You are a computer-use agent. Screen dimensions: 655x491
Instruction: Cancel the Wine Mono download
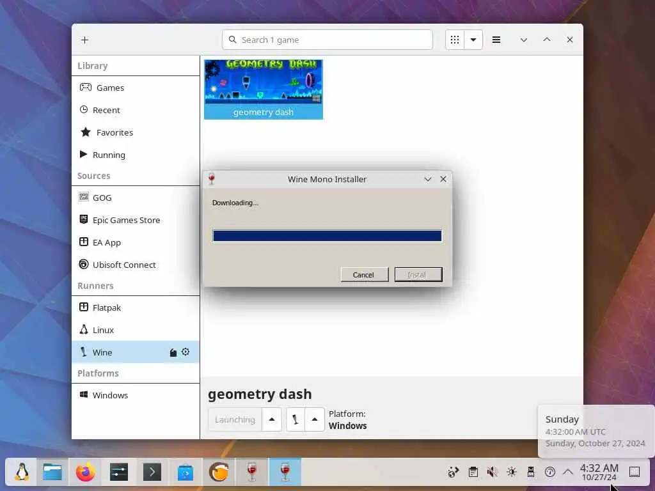point(364,275)
